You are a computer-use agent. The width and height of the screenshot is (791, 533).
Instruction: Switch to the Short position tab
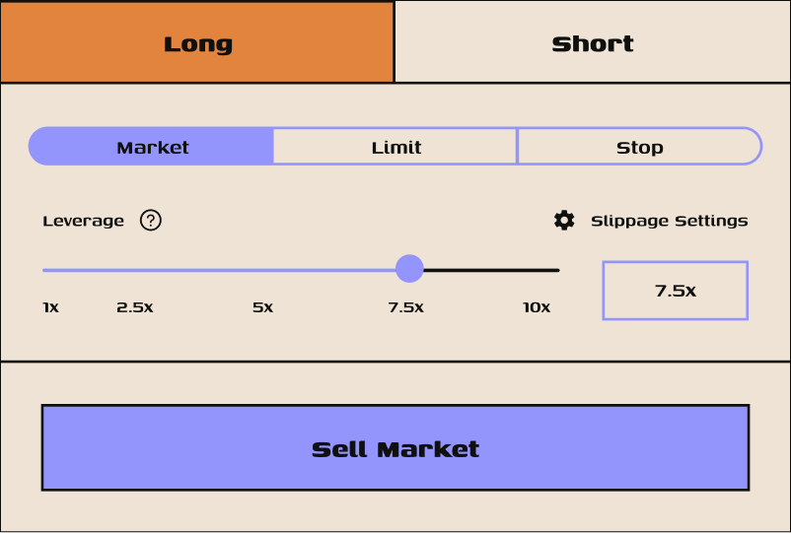[x=593, y=43]
